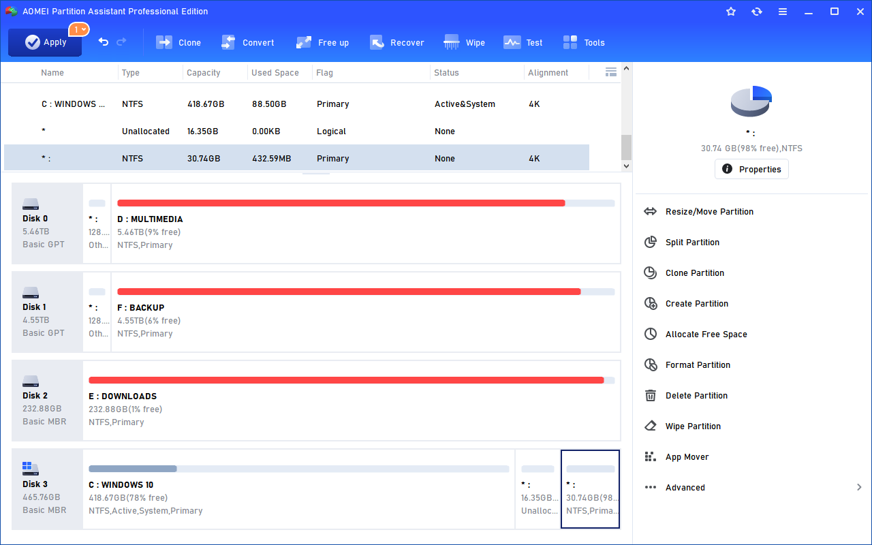Screen dimensions: 872x545
Task: Select the small 128MB partition on Disk 1
Action: coord(97,312)
